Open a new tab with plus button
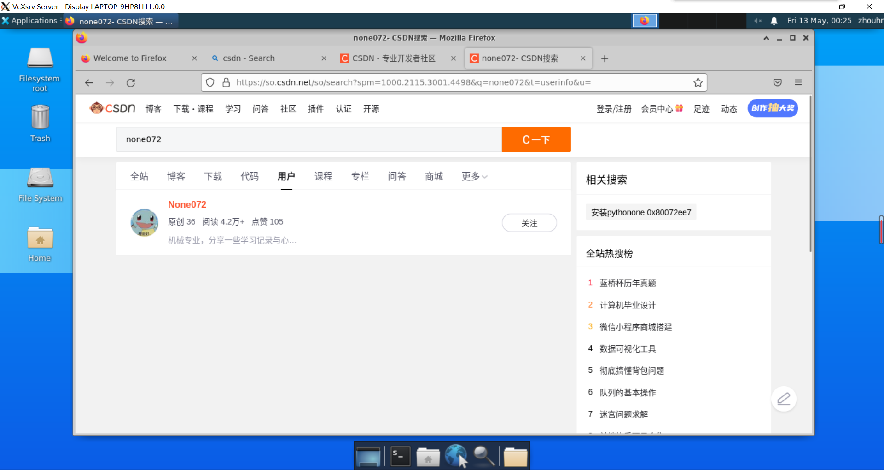The image size is (884, 470). click(x=605, y=58)
